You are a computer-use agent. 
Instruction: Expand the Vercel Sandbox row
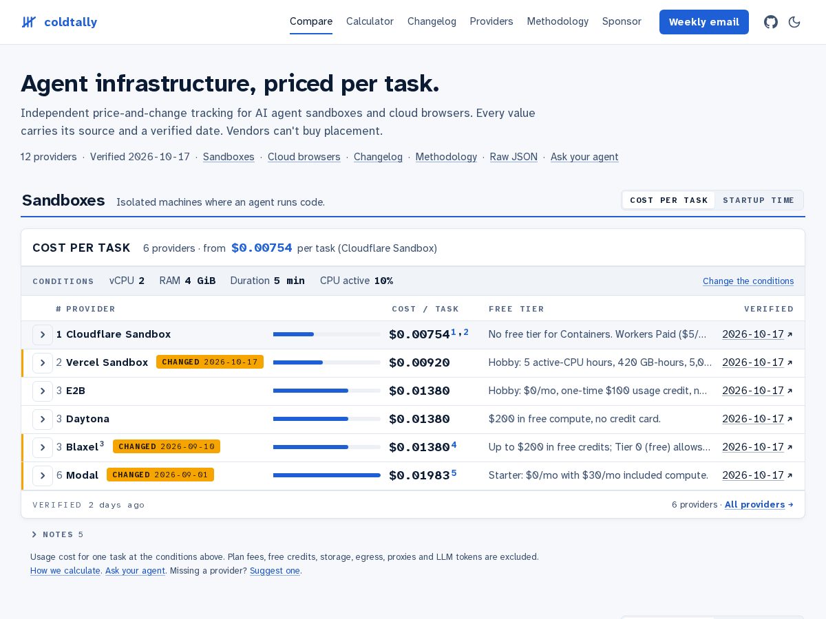pyautogui.click(x=43, y=363)
